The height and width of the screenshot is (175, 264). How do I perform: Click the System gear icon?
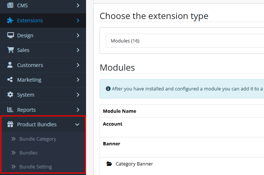[10, 95]
